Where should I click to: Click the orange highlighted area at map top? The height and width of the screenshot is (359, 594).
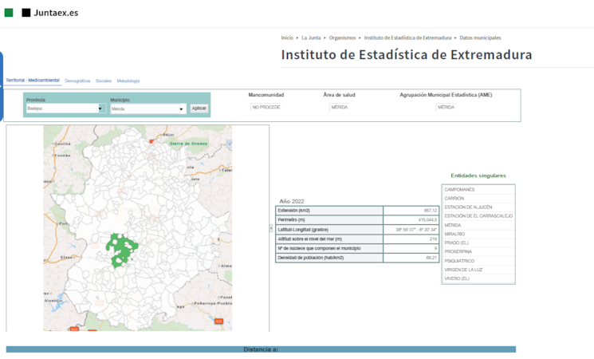[151, 140]
